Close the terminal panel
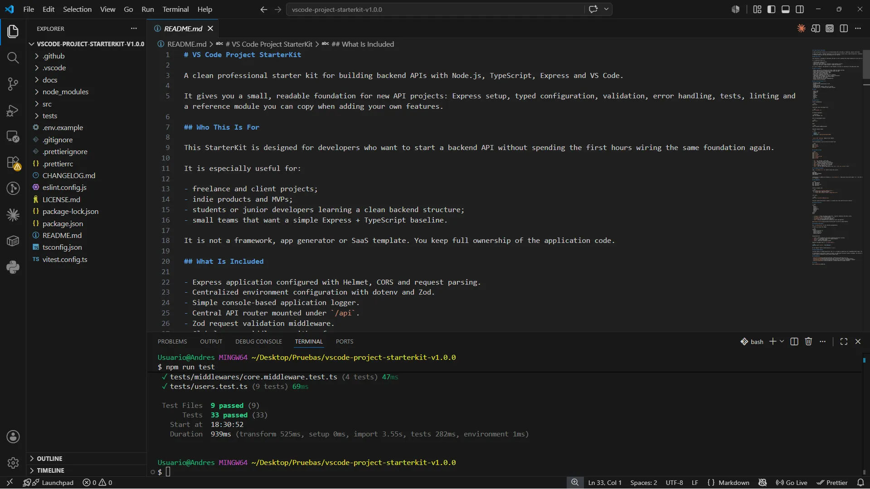The height and width of the screenshot is (489, 870). coord(858,342)
